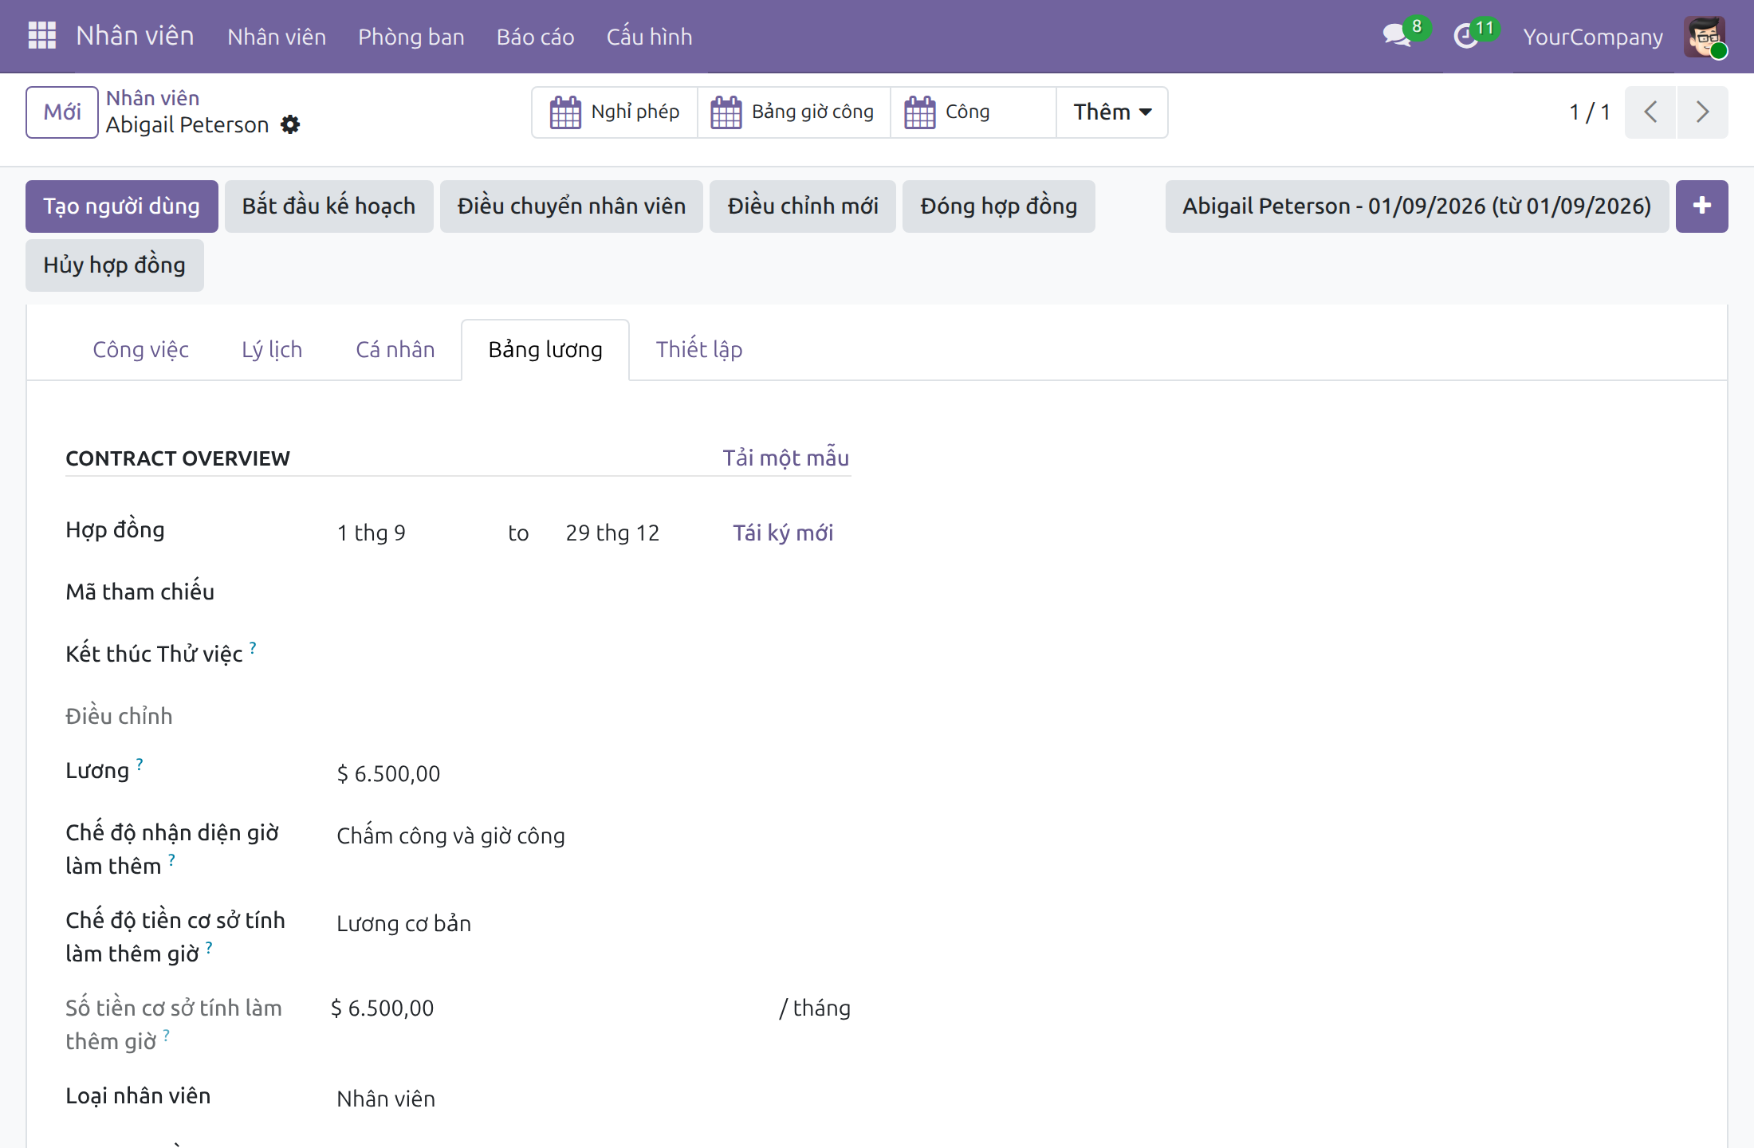Open Công calendar stat button

973,112
